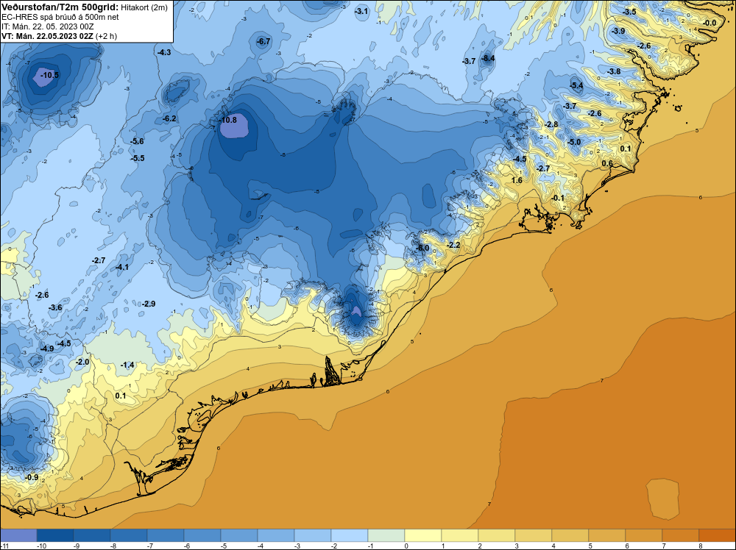Select the -0.1 temperature label

click(x=557, y=199)
